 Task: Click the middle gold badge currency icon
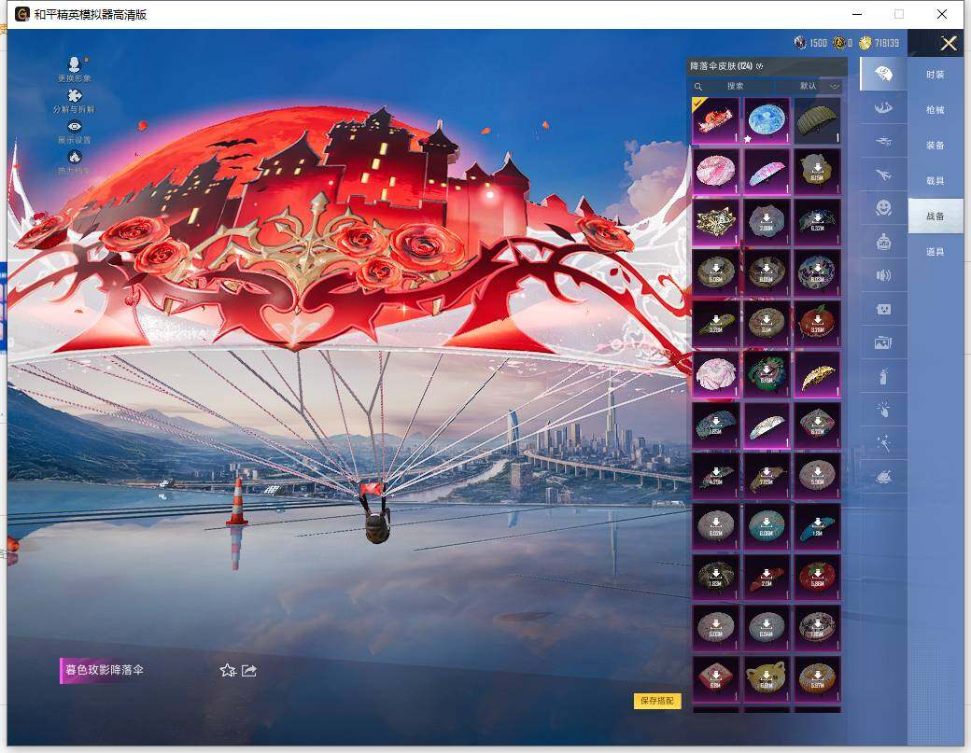(x=838, y=43)
